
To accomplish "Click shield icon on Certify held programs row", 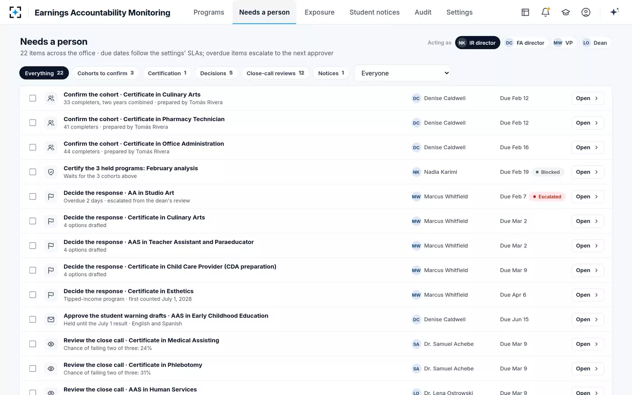I will pyautogui.click(x=51, y=172).
